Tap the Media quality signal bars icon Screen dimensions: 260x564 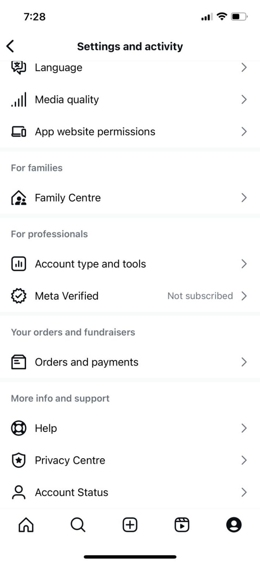tap(19, 100)
